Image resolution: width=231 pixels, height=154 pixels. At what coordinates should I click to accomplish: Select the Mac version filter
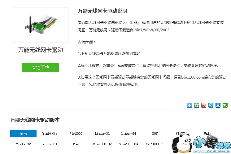[x=76, y=144]
